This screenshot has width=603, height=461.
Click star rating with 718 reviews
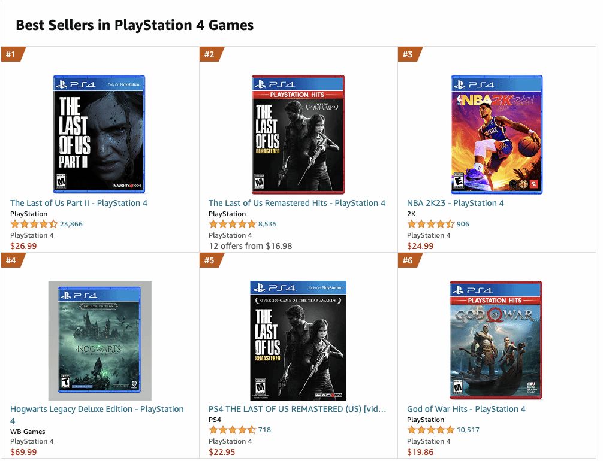pyautogui.click(x=232, y=430)
